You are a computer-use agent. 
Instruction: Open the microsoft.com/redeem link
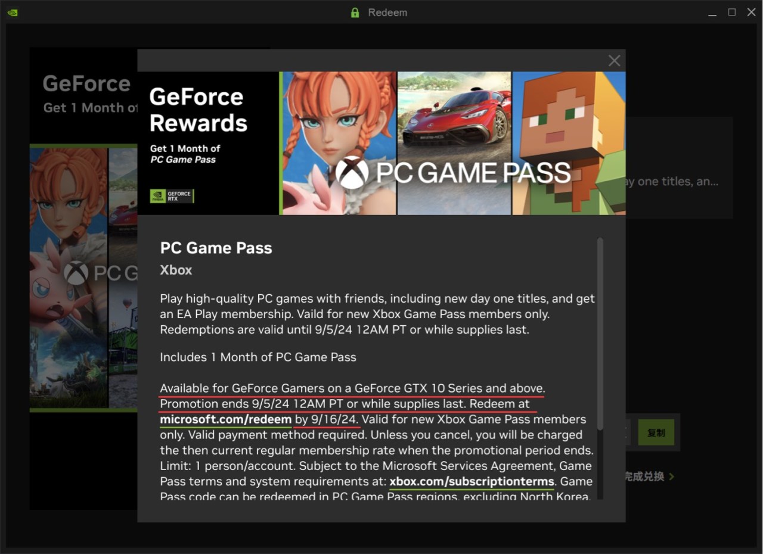click(226, 419)
